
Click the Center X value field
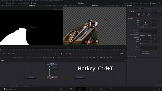(x=144, y=20)
